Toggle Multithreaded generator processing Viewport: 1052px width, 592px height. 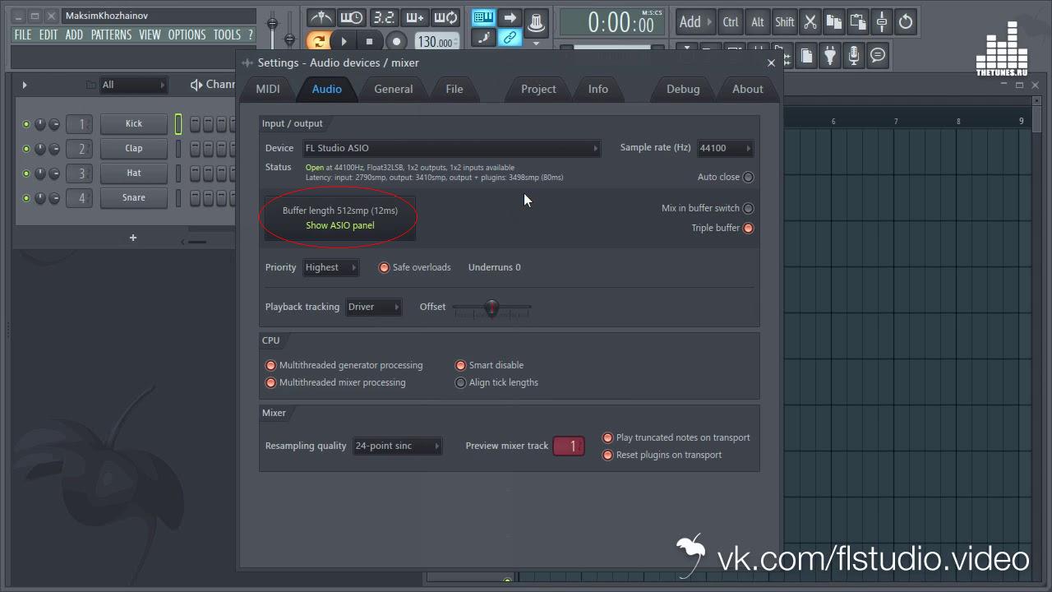coord(270,365)
